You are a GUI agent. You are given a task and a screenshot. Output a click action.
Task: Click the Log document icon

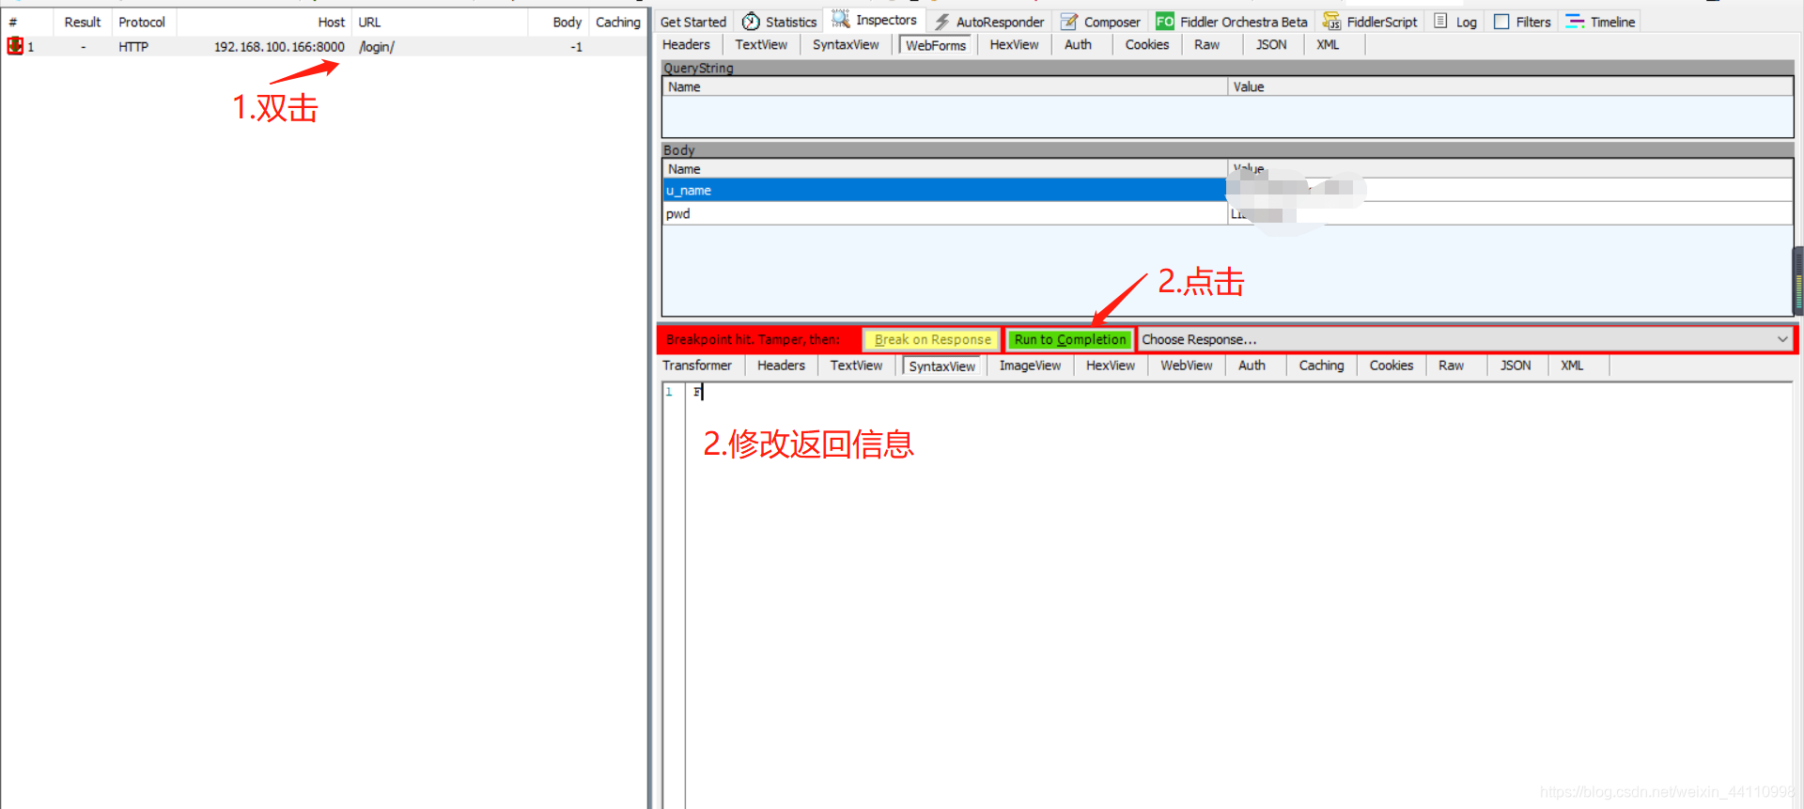coord(1440,21)
